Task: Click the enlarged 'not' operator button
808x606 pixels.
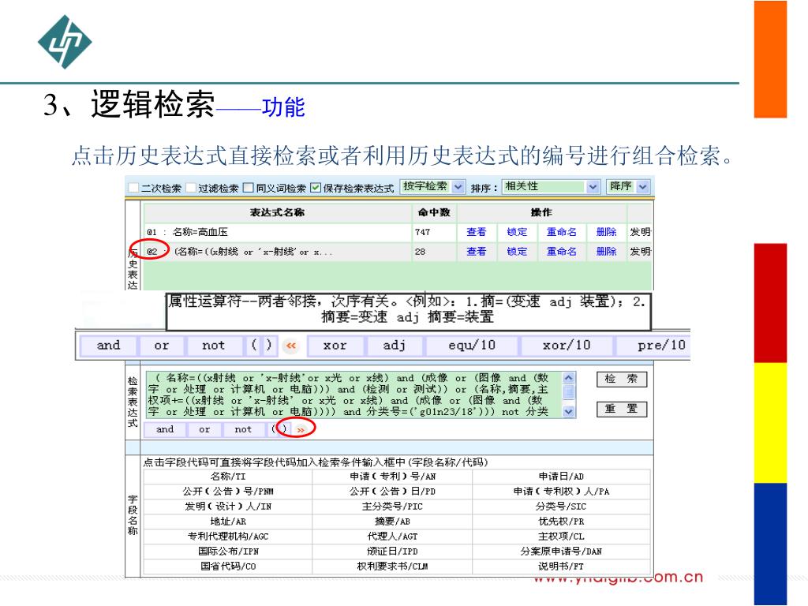Action: [213, 346]
